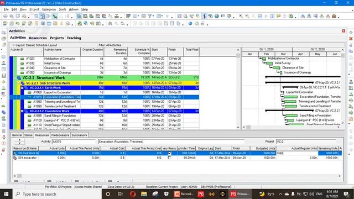Screen dimensions: 354x199
Task: Open the Predecessors details tab
Action: coord(60,135)
